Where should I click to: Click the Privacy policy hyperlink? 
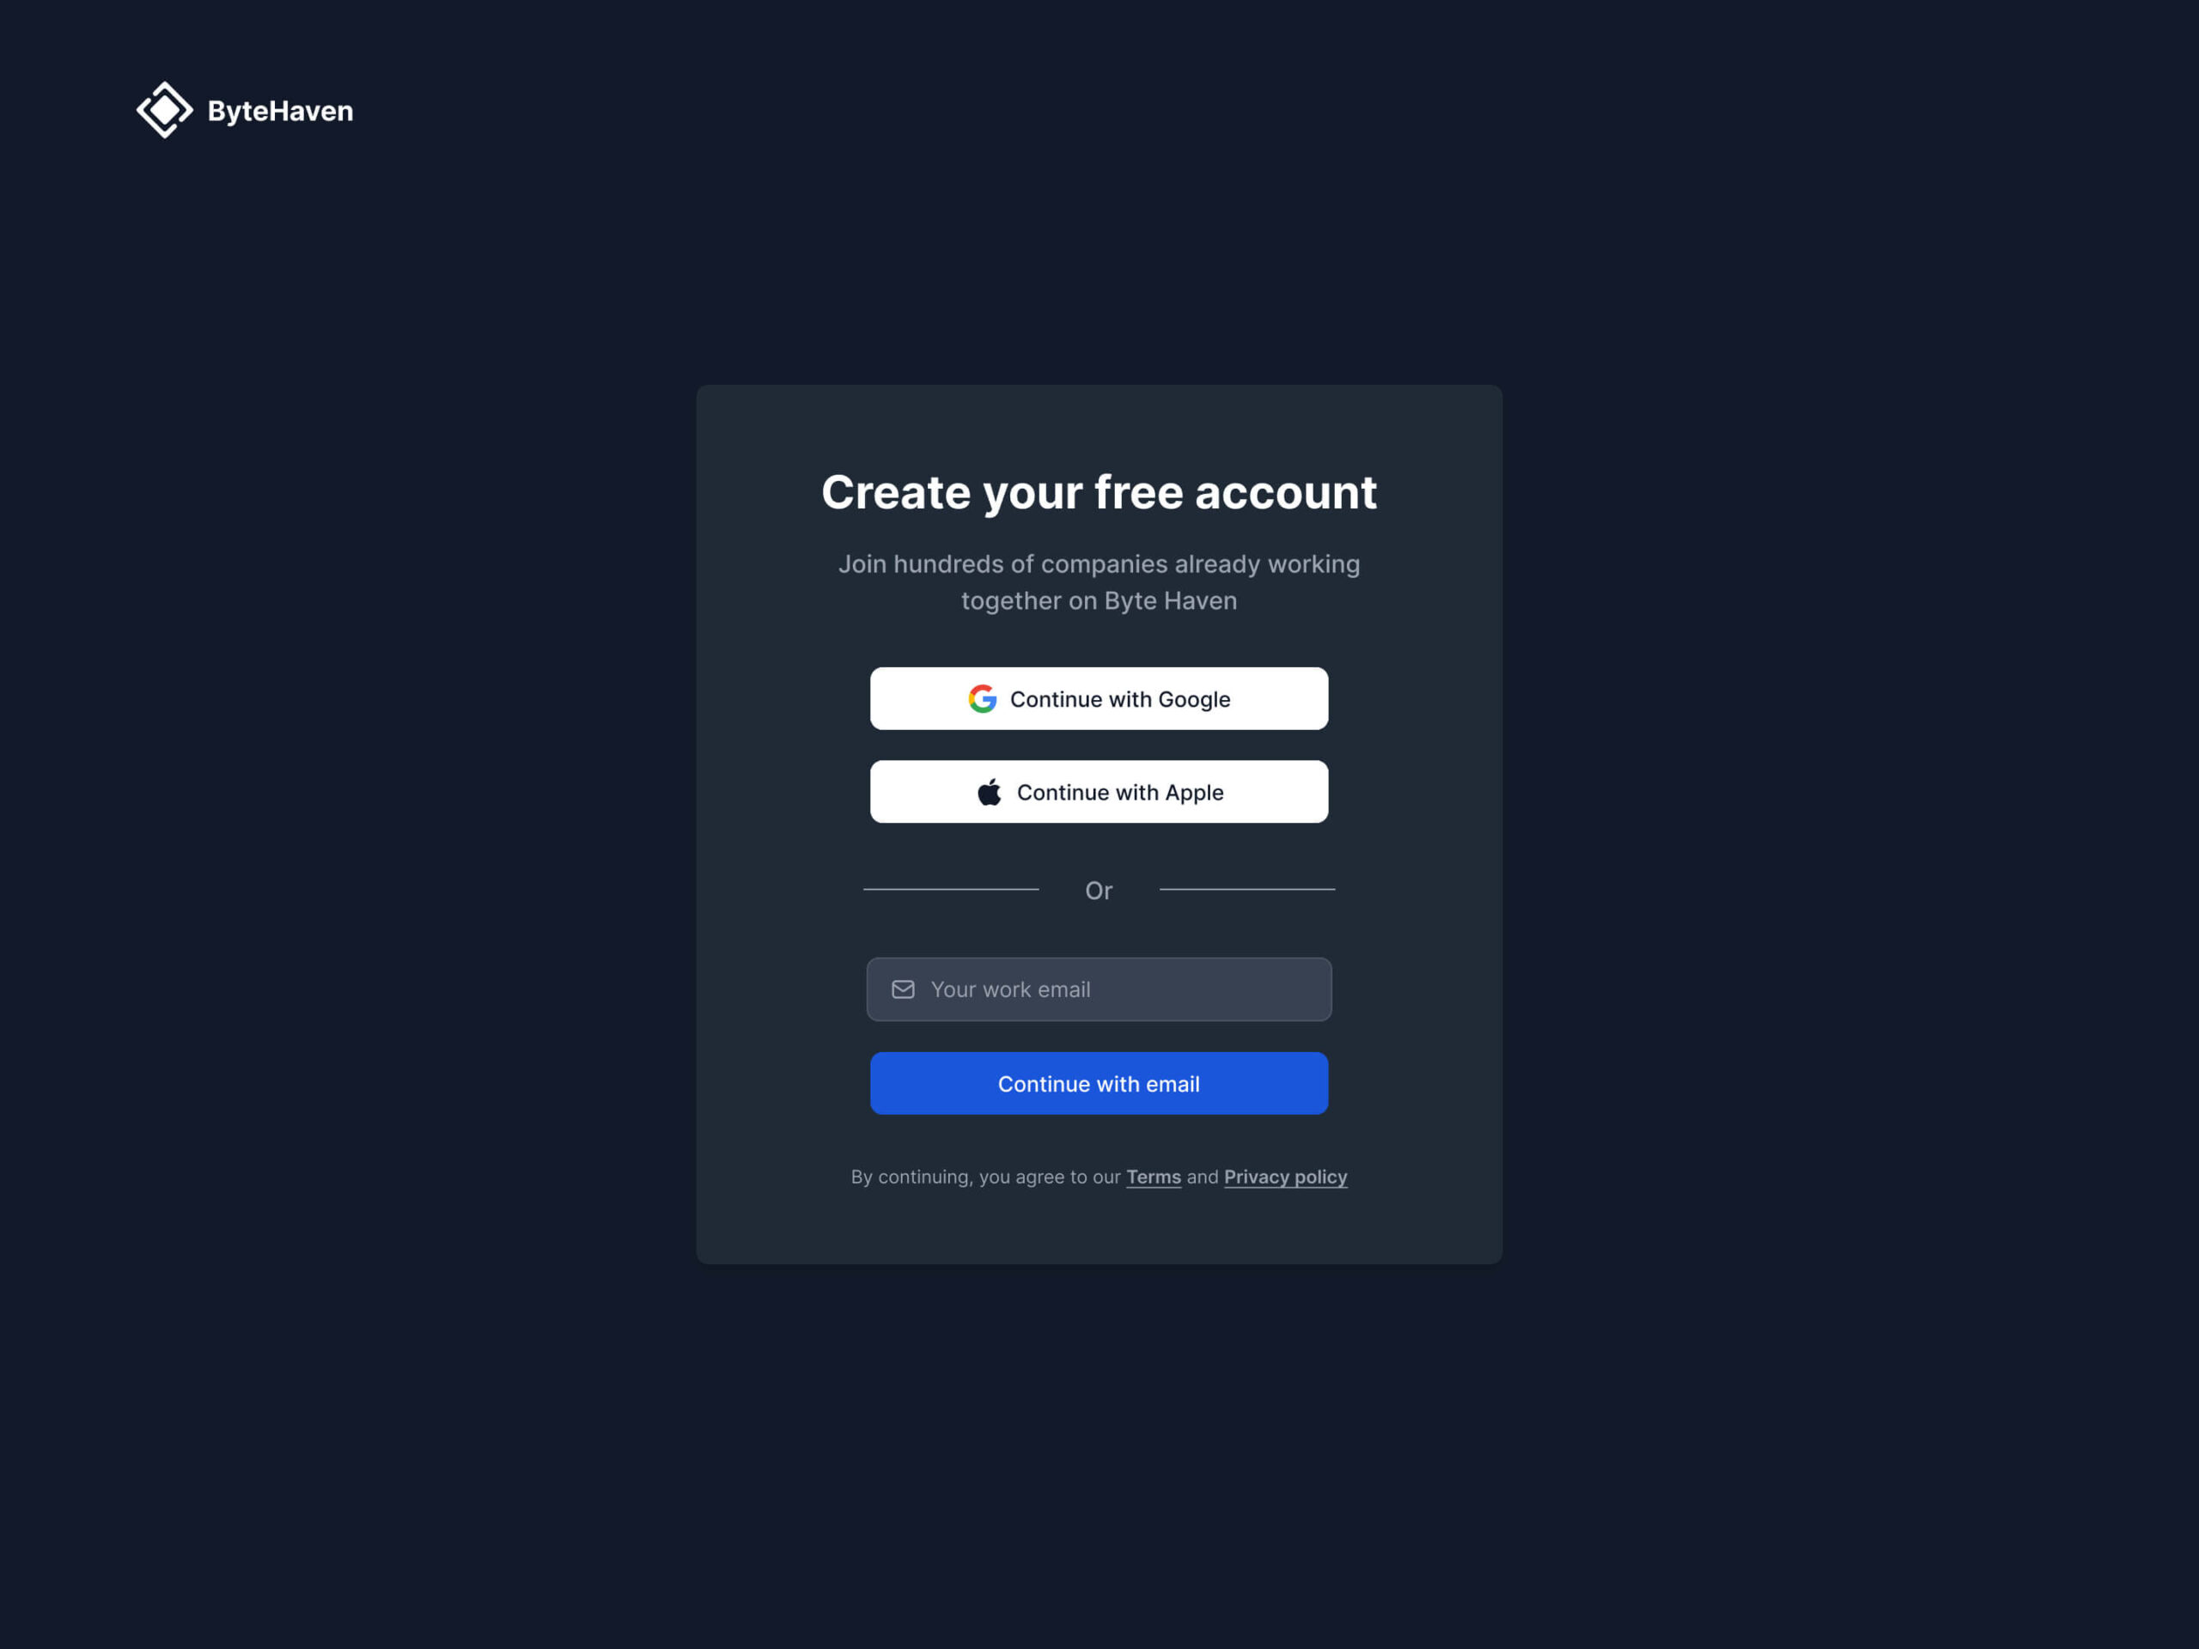pos(1287,1177)
